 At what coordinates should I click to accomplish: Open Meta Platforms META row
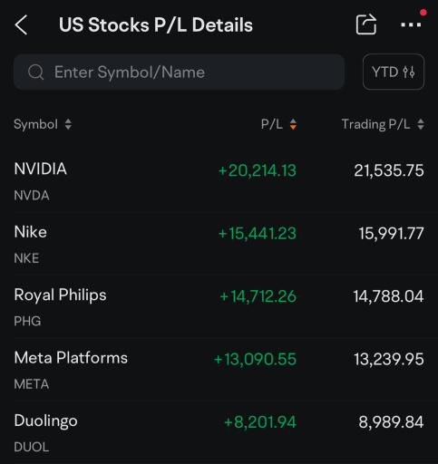(x=219, y=370)
